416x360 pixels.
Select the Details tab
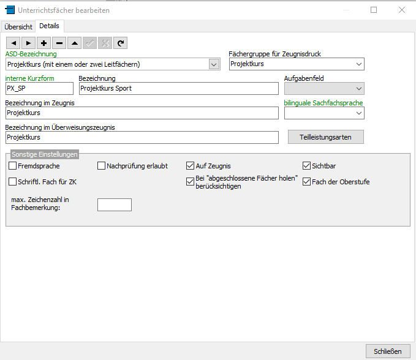pos(50,26)
